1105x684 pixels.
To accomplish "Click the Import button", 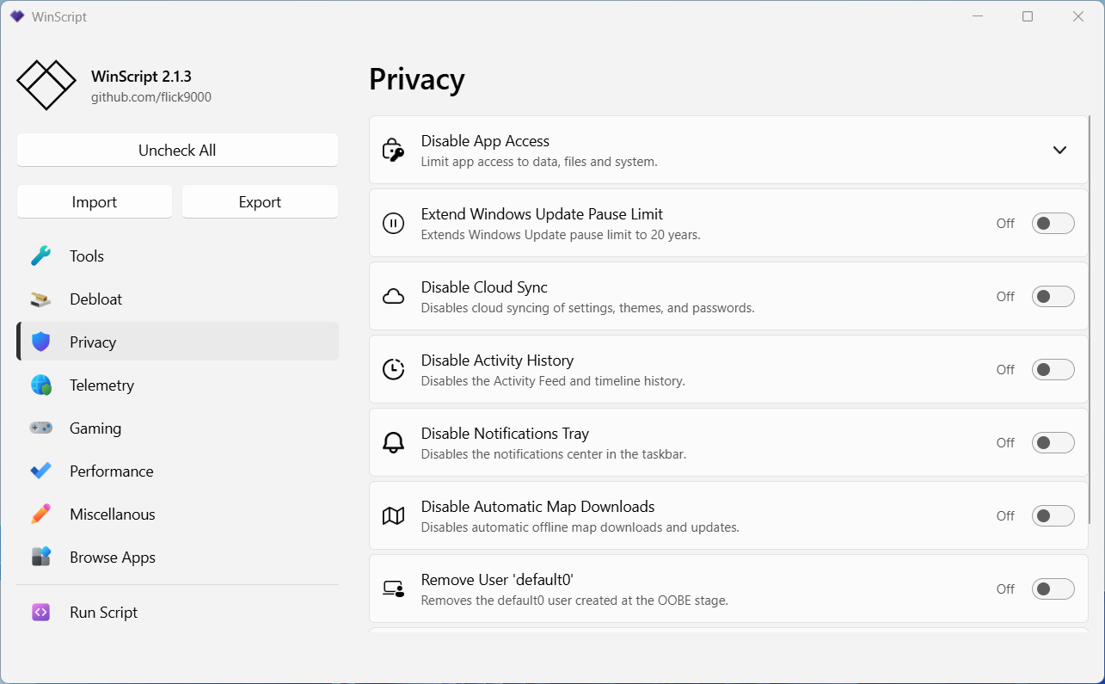I will tap(95, 202).
